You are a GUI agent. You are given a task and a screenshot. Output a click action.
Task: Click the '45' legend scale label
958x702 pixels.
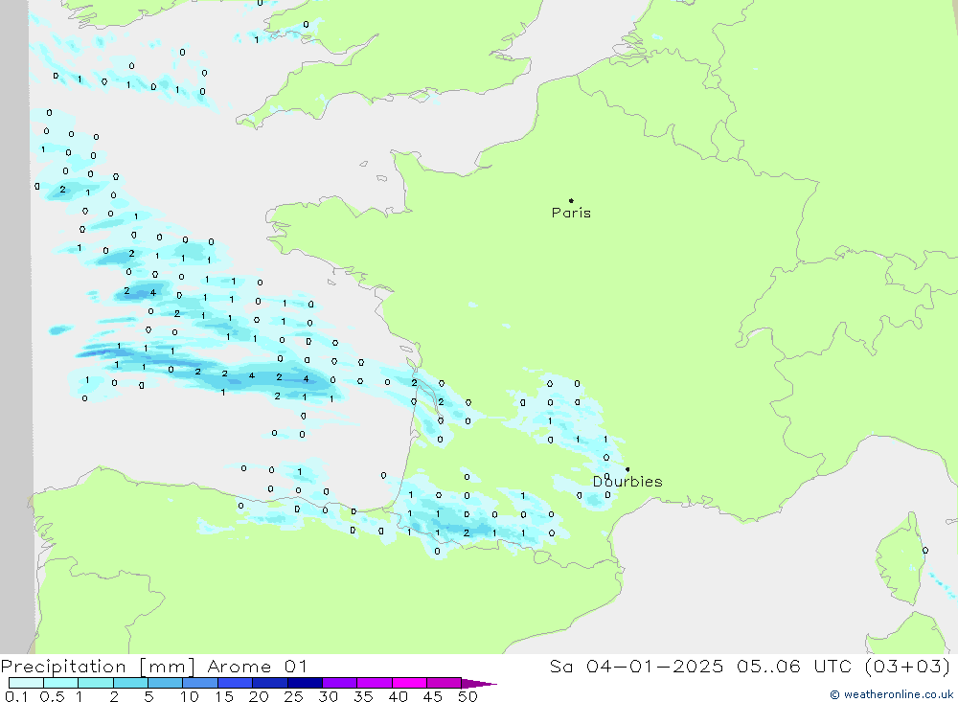[433, 696]
